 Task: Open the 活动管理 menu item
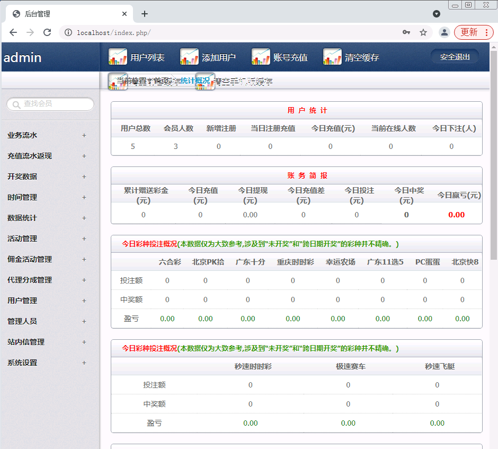(x=22, y=239)
